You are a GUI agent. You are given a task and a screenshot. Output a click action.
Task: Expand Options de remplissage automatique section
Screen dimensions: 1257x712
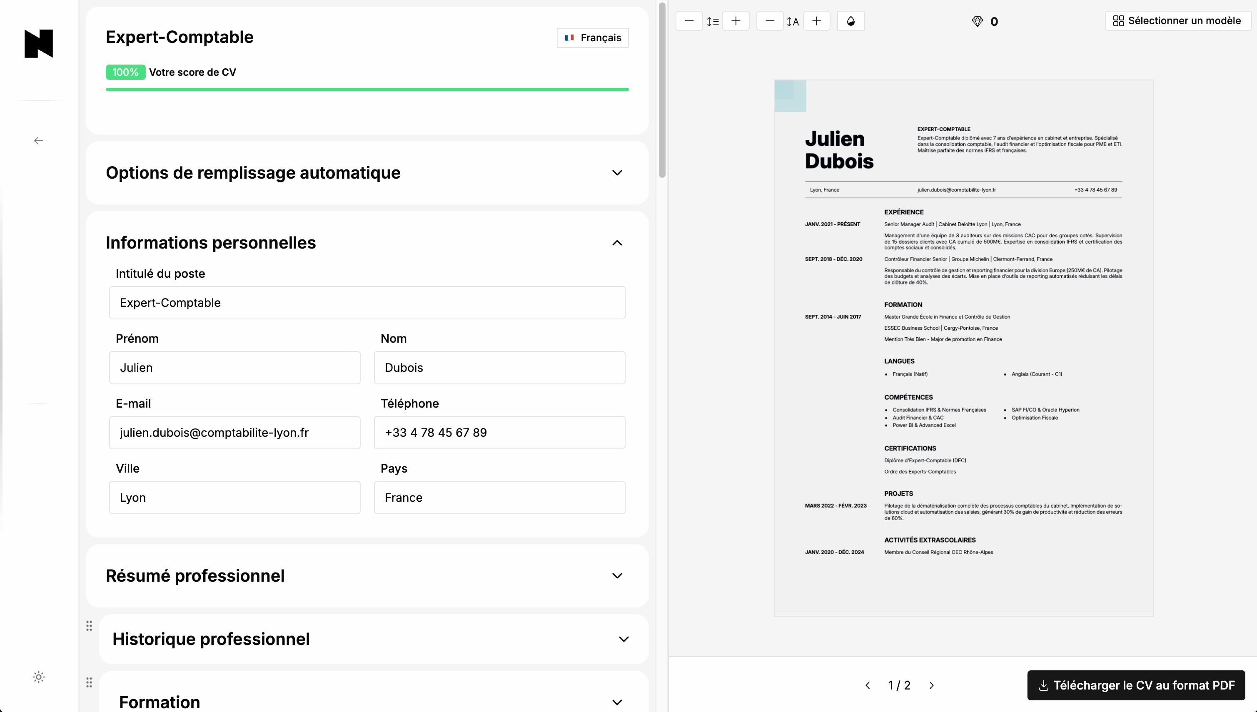[x=617, y=173]
